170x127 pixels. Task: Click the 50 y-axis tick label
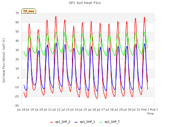(x=17, y=32)
